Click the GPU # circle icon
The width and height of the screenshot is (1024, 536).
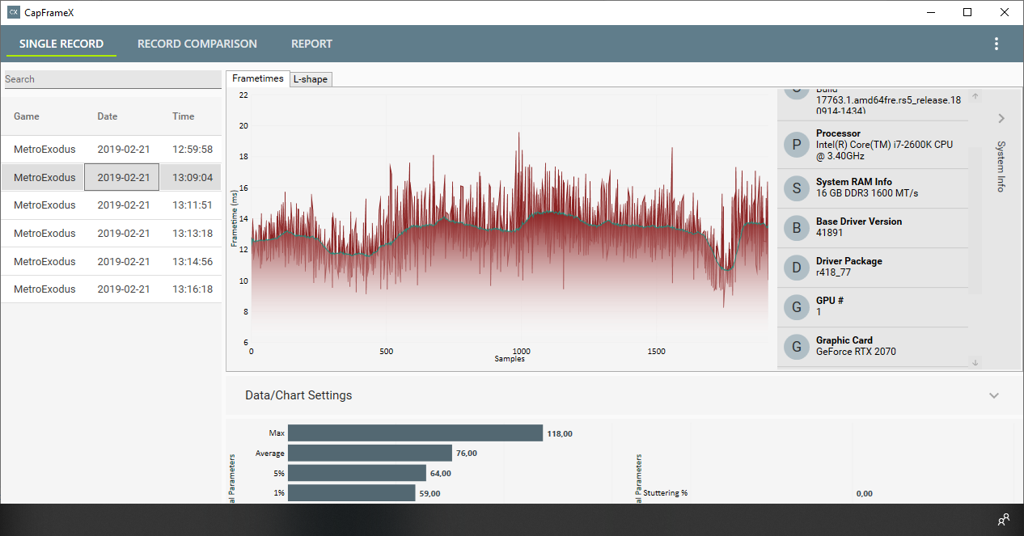coord(797,307)
